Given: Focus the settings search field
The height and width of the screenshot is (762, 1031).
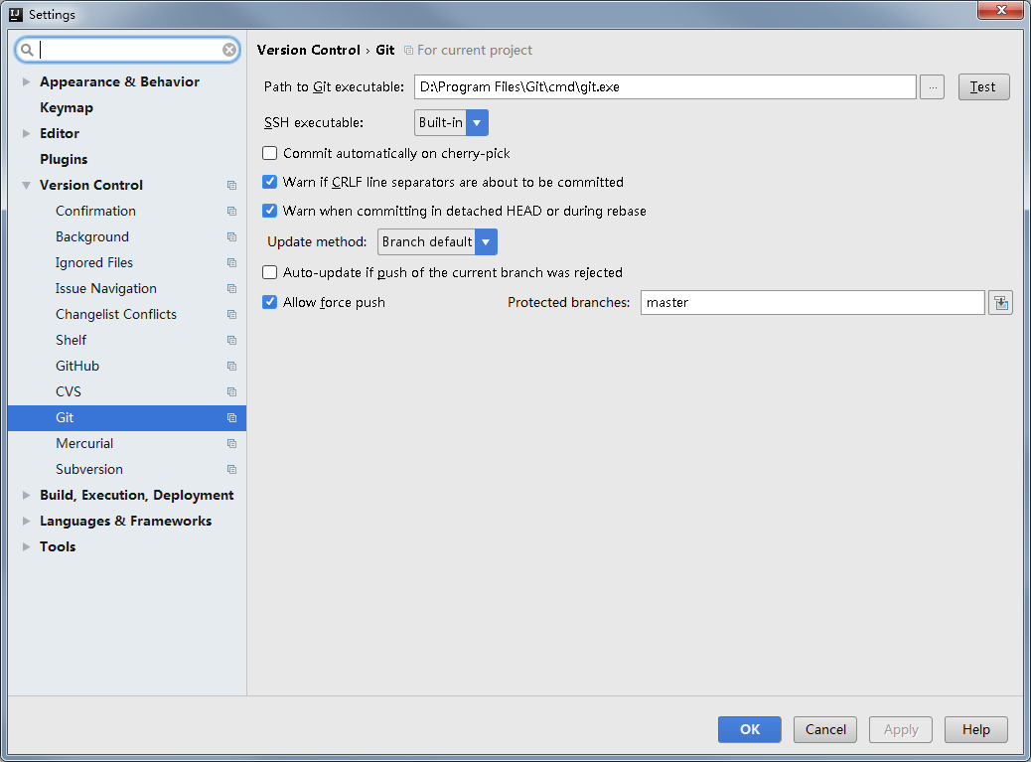Looking at the screenshot, I should (127, 50).
